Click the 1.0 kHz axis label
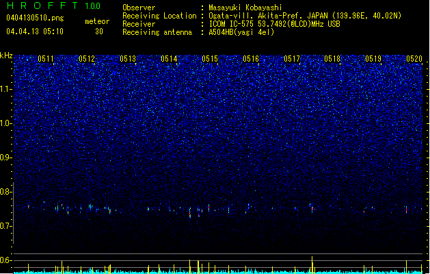The width and height of the screenshot is (430, 274). click(6, 123)
